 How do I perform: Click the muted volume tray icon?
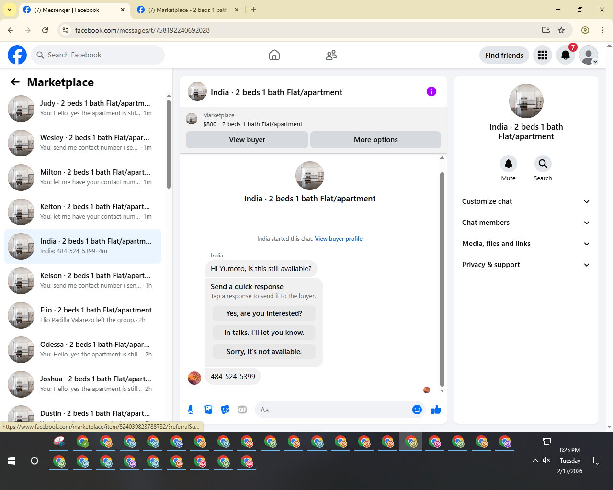tap(546, 460)
